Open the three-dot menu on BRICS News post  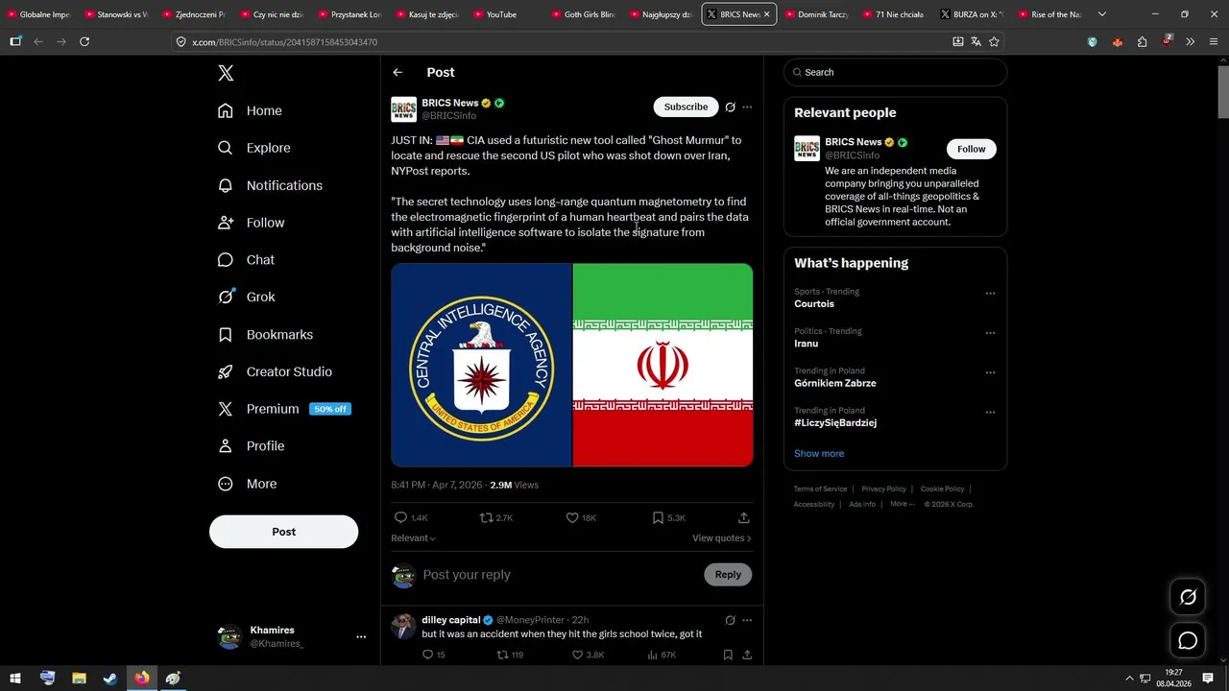click(747, 107)
